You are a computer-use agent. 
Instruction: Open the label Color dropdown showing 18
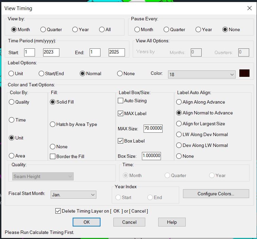202,74
